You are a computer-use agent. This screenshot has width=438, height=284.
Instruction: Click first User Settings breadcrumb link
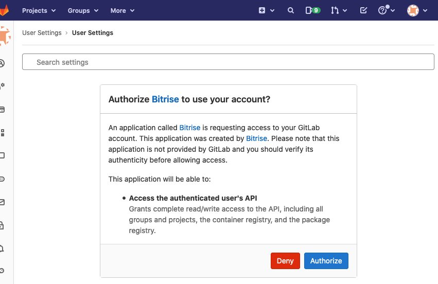pos(42,33)
